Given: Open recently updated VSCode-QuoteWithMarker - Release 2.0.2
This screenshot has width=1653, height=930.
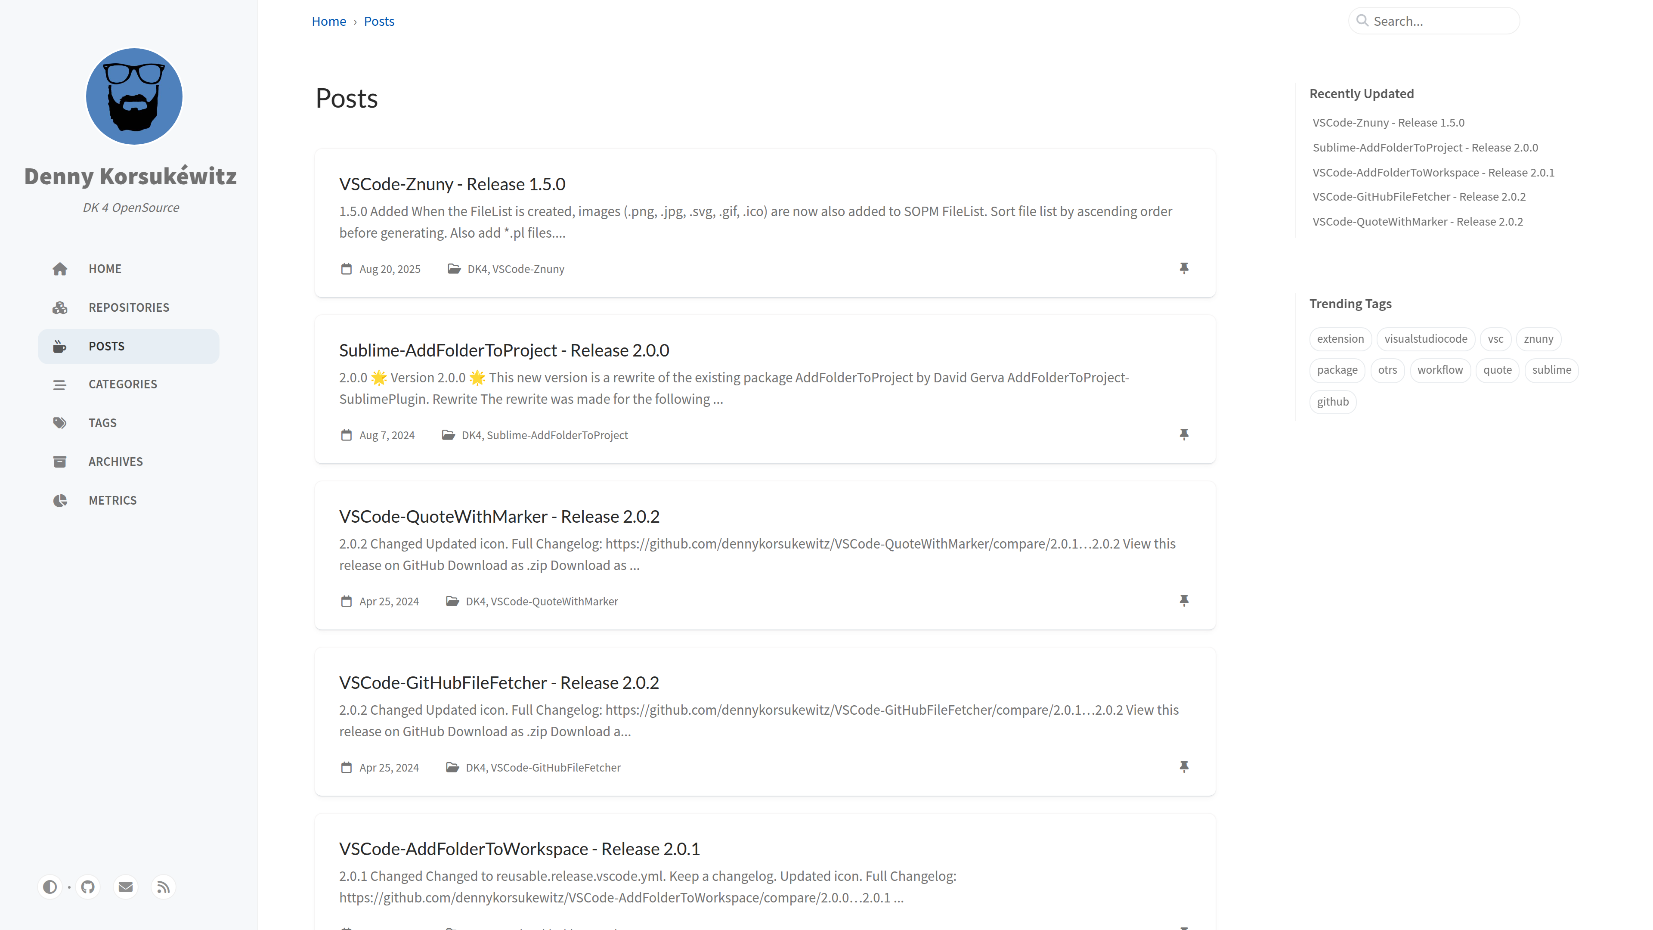Looking at the screenshot, I should [x=1418, y=222].
